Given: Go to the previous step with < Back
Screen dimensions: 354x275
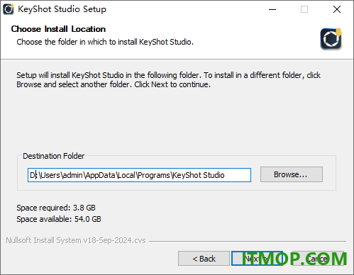Looking at the screenshot, I should click(204, 259).
